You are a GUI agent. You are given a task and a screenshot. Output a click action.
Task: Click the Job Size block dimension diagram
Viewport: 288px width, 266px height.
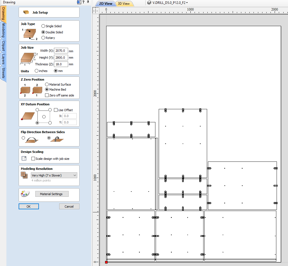pyautogui.click(x=29, y=59)
